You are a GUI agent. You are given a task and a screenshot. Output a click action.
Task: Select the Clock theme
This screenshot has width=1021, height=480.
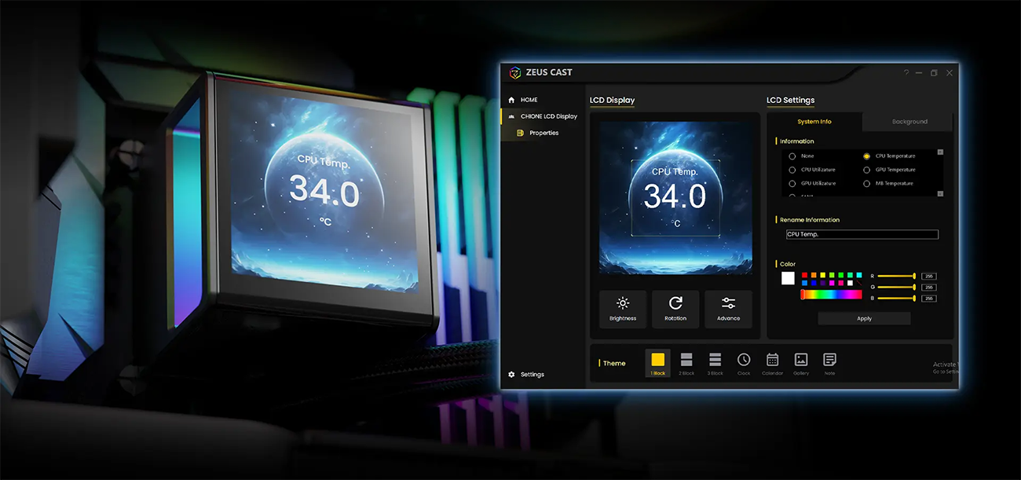744,363
